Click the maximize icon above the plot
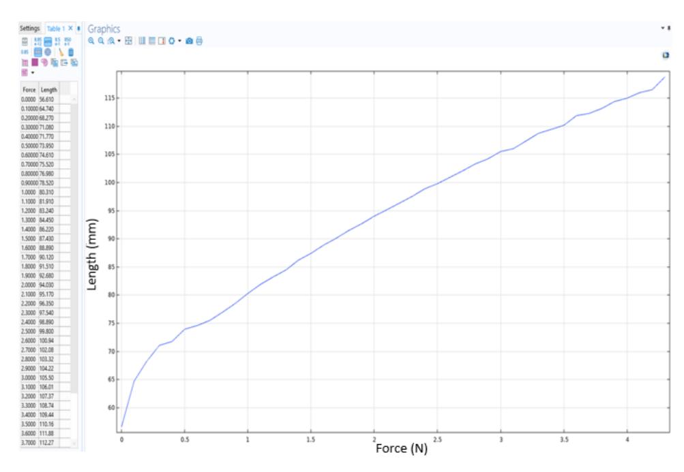Viewport: 684px width, 472px height. click(665, 55)
